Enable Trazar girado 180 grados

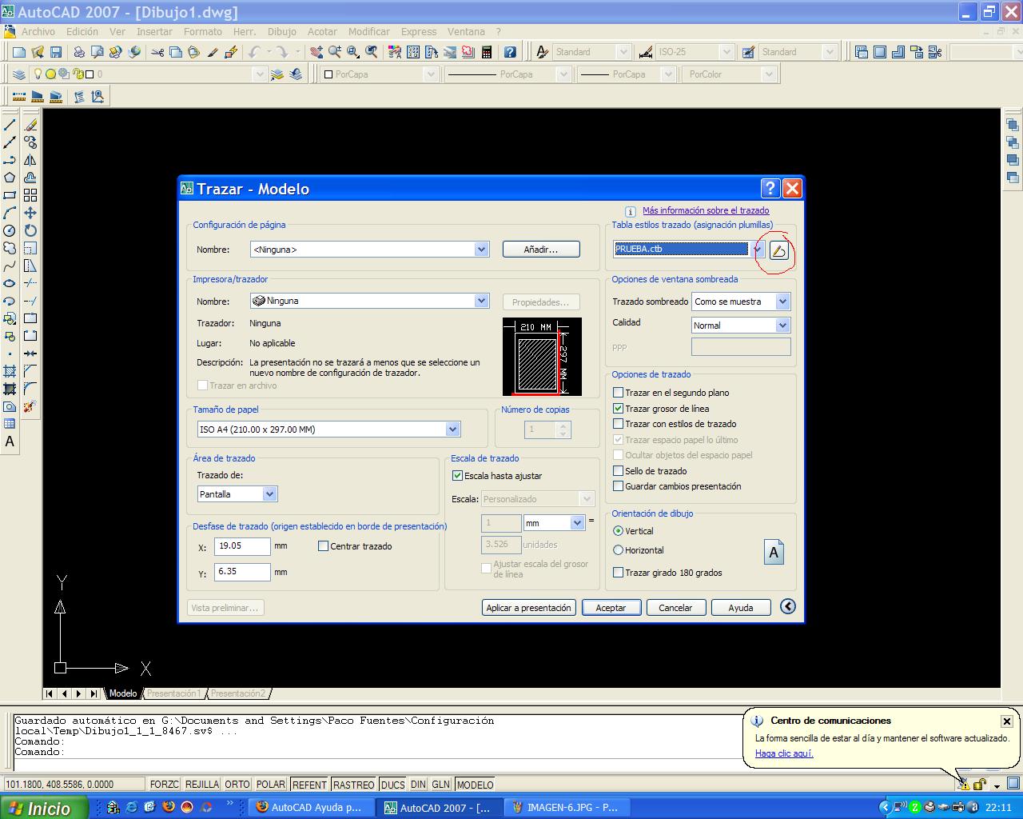pyautogui.click(x=618, y=573)
